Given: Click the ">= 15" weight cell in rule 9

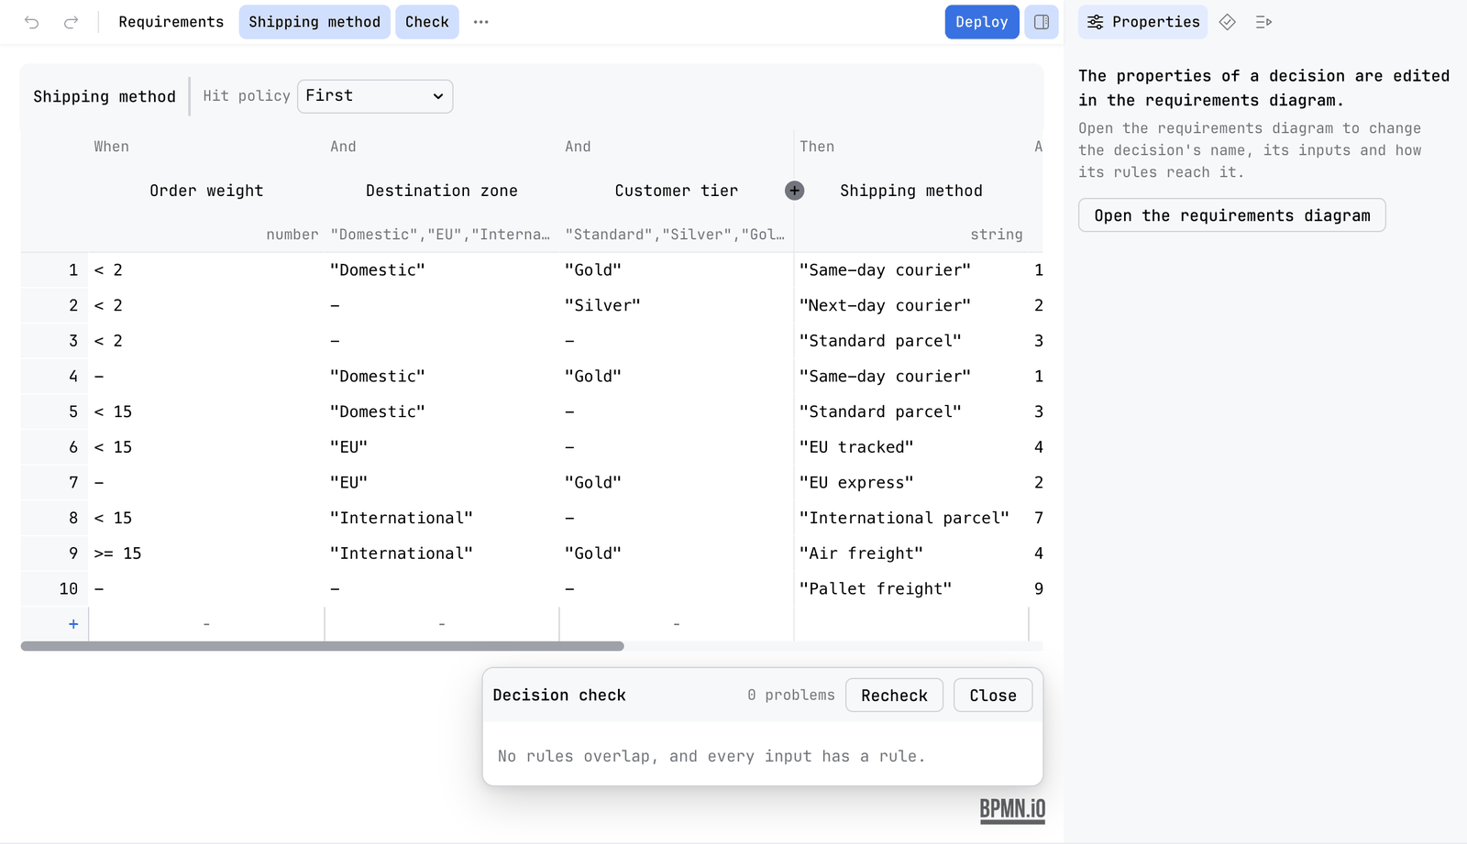Looking at the screenshot, I should (206, 554).
